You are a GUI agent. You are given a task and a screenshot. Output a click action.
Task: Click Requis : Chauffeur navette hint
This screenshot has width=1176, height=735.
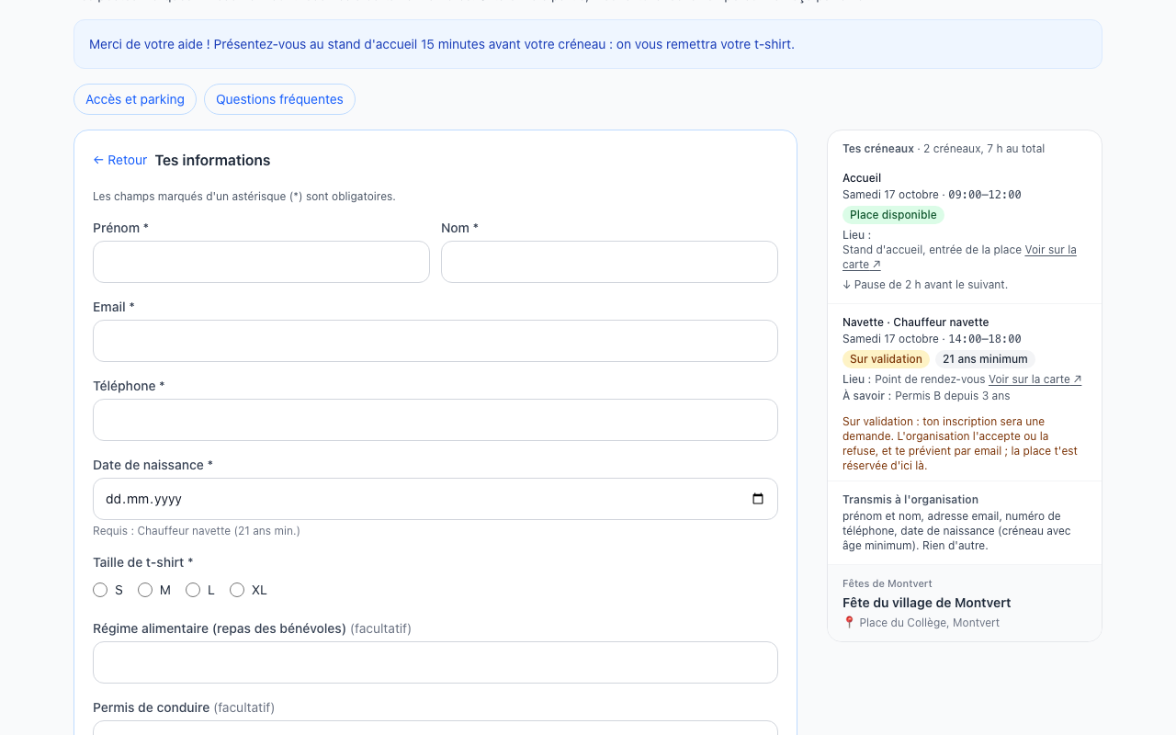pyautogui.click(x=197, y=531)
